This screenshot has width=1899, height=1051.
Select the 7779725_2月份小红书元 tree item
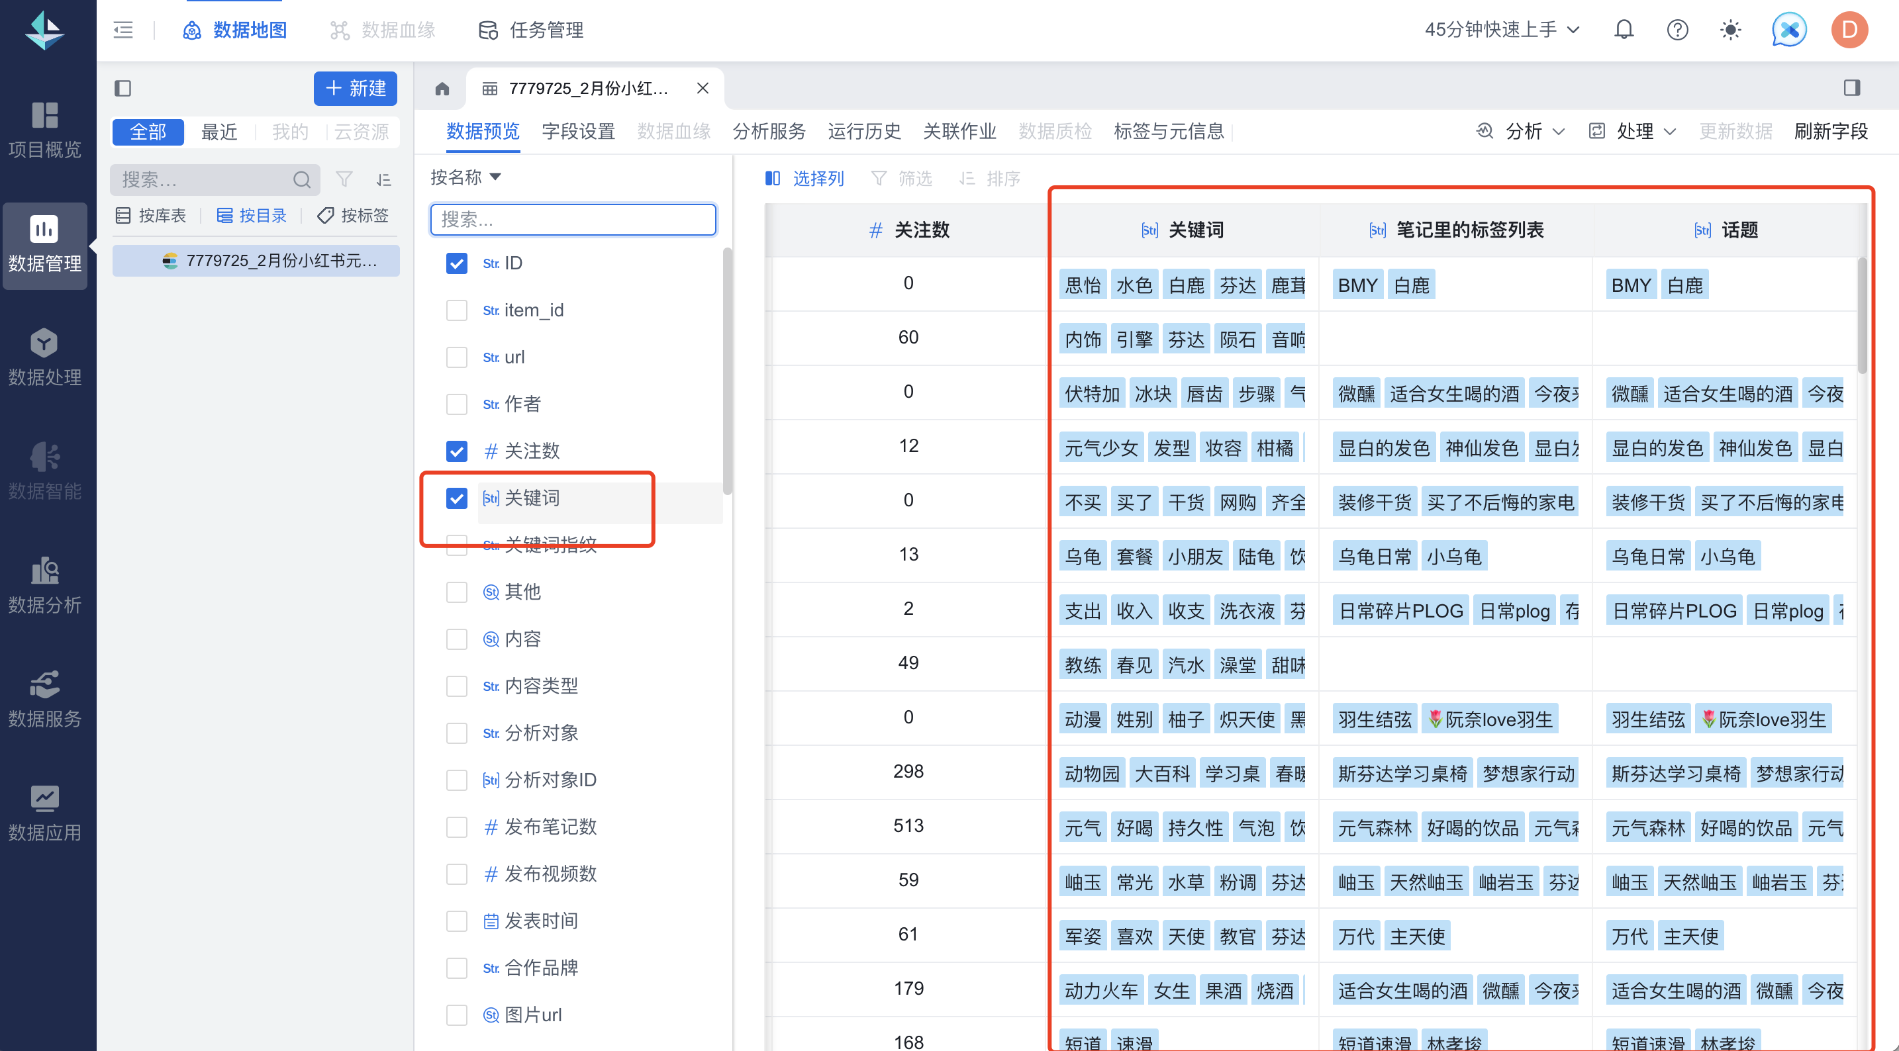coord(256,261)
